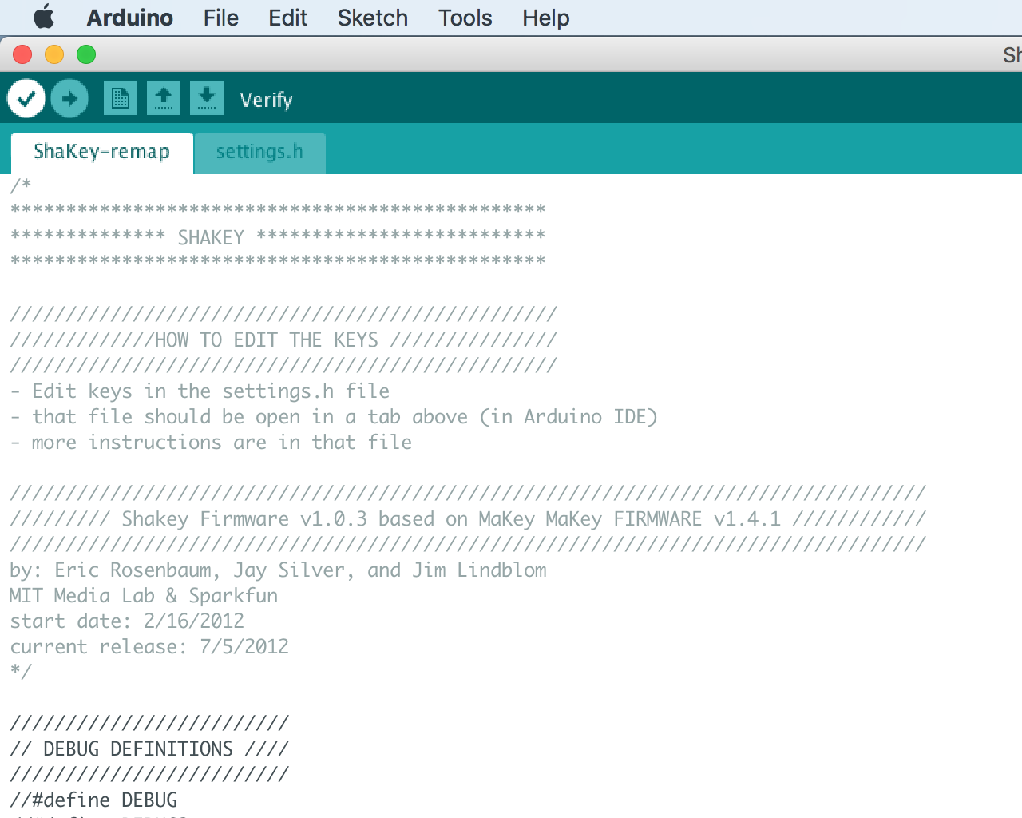Save the sketch with the down-arrow icon
The width and height of the screenshot is (1022, 818).
click(206, 99)
